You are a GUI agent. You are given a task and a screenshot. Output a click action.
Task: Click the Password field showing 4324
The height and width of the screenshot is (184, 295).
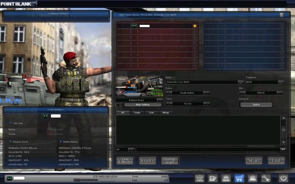click(262, 82)
